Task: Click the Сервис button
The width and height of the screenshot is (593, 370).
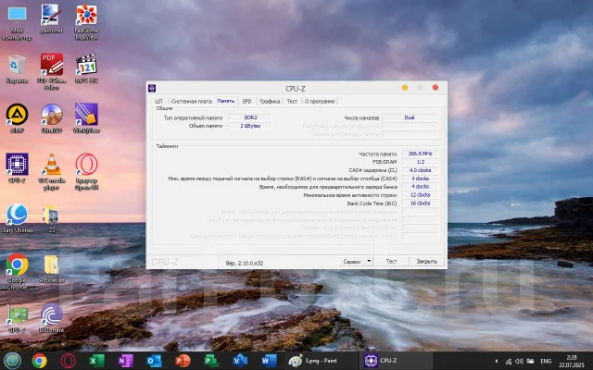Action: coord(352,261)
